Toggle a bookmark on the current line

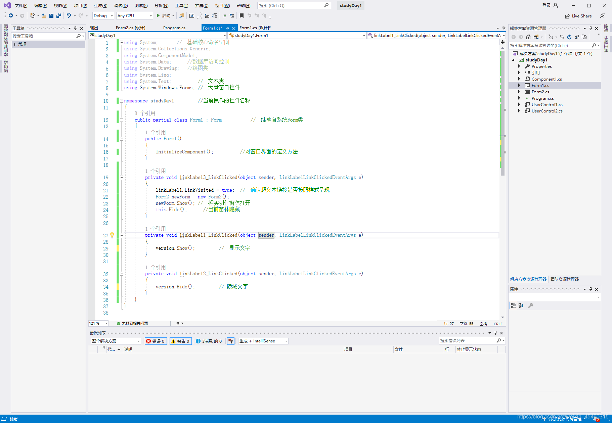pos(242,16)
